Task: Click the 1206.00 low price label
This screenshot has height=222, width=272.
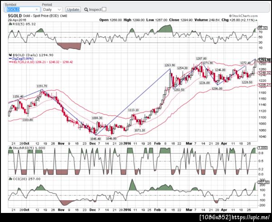Action: [217, 89]
